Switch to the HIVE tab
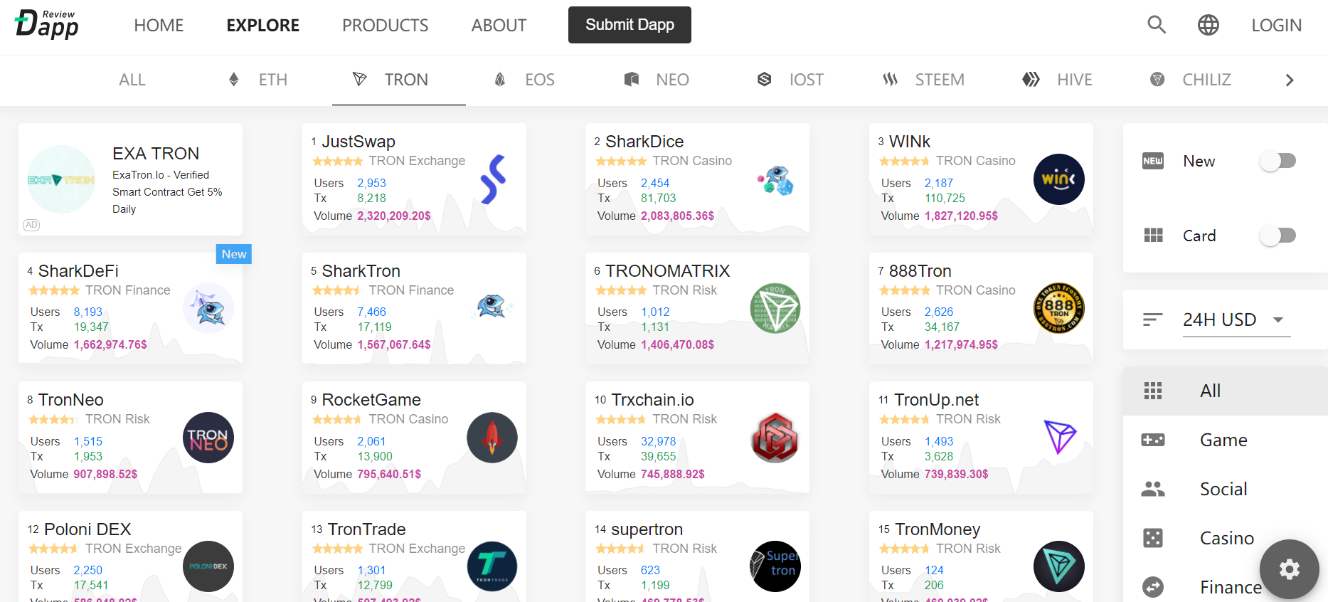Image resolution: width=1328 pixels, height=602 pixels. [x=1057, y=80]
